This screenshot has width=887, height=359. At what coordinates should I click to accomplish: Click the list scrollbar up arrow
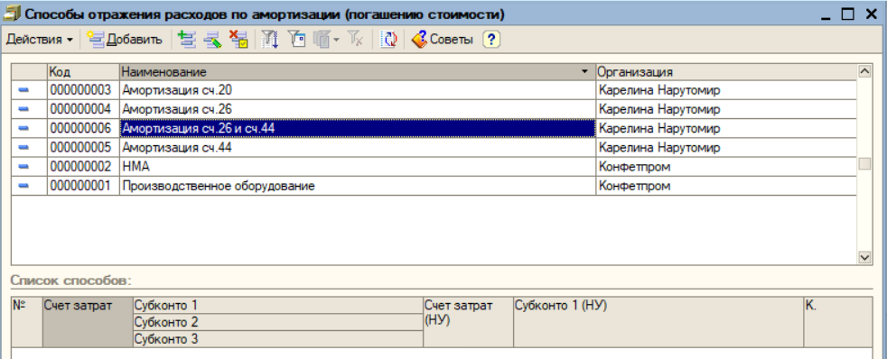coord(864,71)
